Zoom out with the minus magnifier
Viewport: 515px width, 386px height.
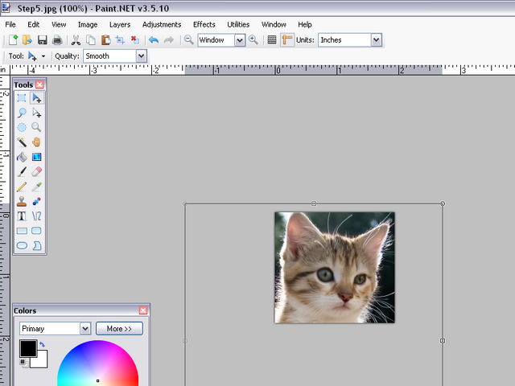(x=188, y=40)
